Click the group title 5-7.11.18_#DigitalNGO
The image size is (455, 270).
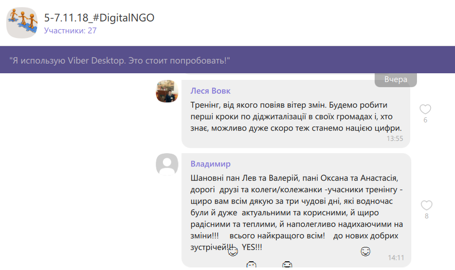[99, 18]
